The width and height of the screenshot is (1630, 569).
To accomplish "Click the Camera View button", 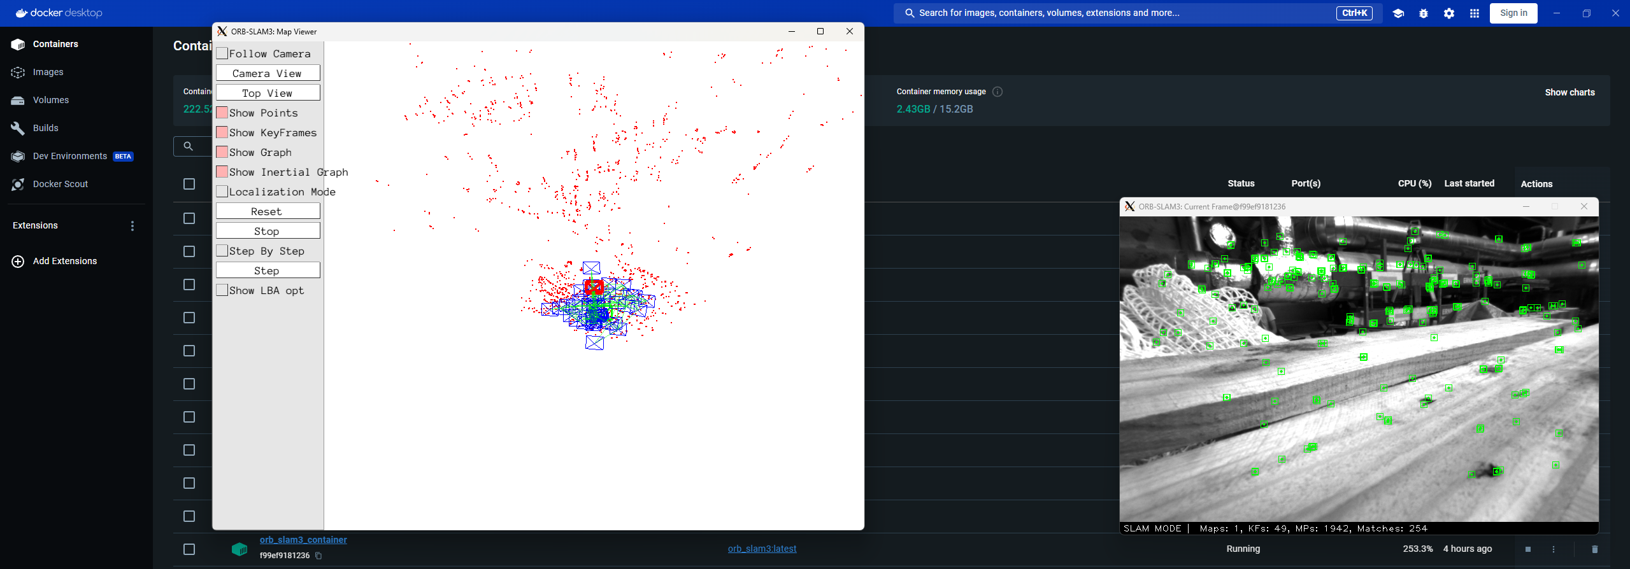I will tap(268, 73).
